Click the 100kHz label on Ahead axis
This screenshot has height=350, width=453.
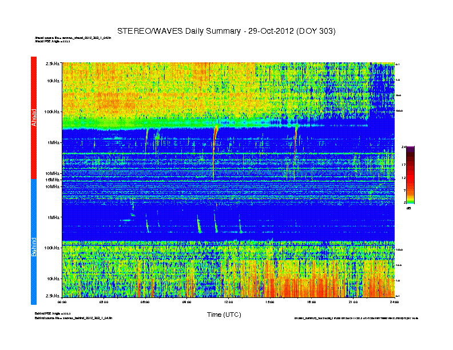(51, 112)
